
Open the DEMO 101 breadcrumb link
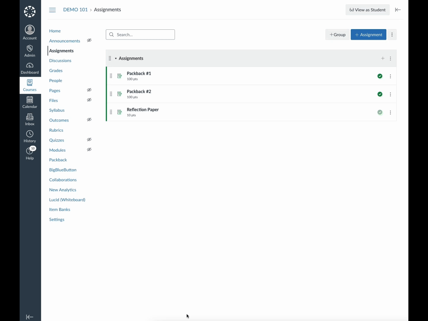pyautogui.click(x=75, y=10)
